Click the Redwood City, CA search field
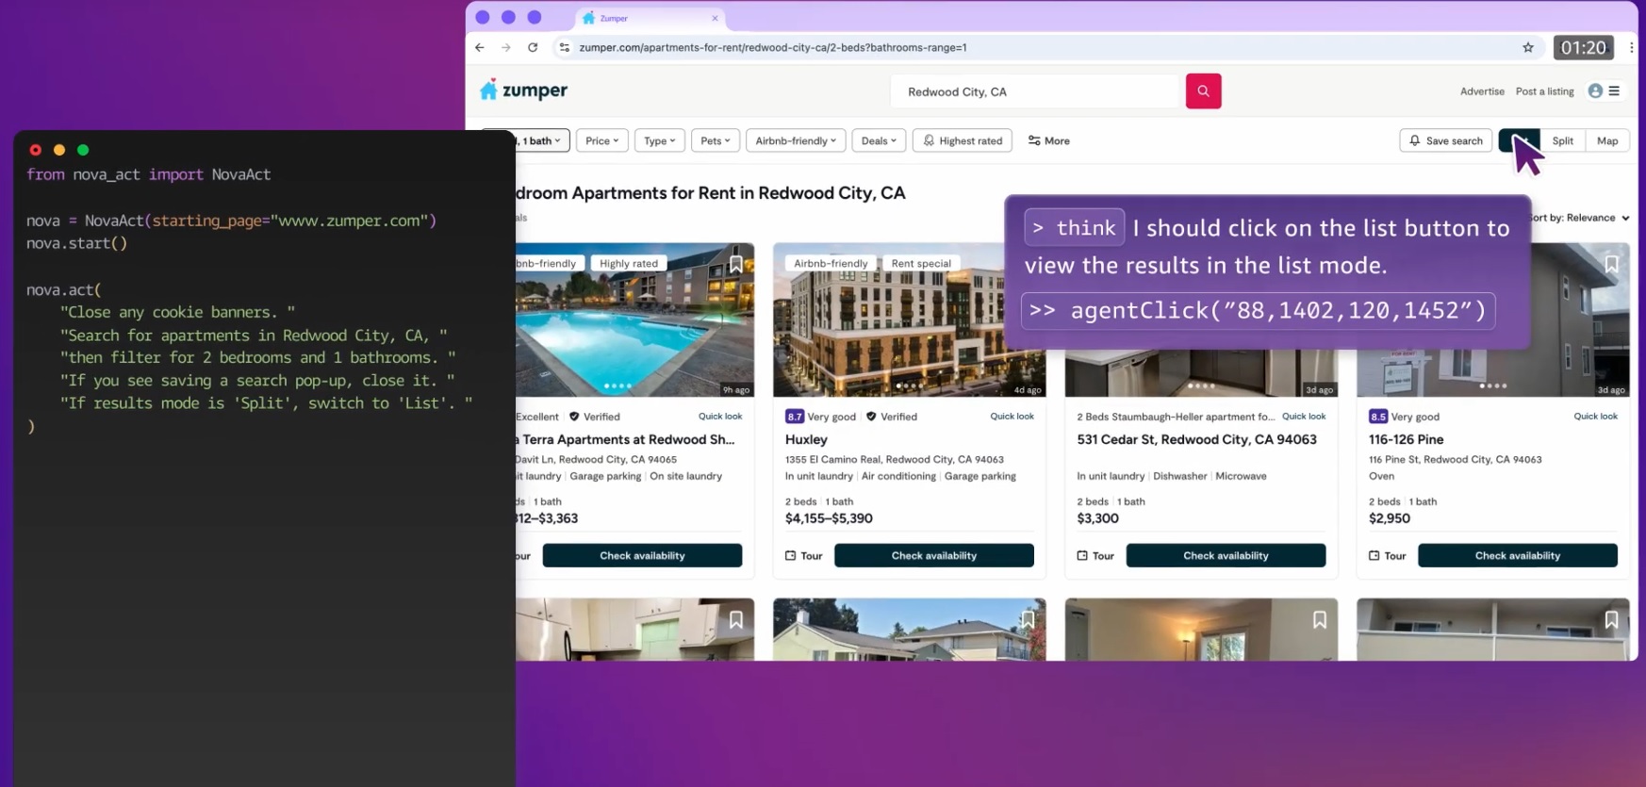Viewport: 1646px width, 787px height. coord(1034,91)
